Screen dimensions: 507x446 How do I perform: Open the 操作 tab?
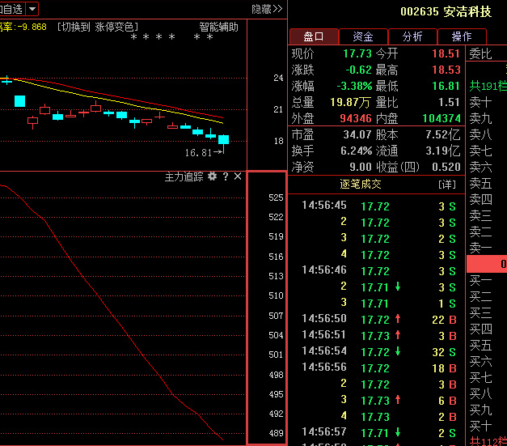(462, 36)
